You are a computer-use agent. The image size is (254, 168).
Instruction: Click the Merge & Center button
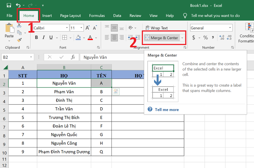point(162,38)
